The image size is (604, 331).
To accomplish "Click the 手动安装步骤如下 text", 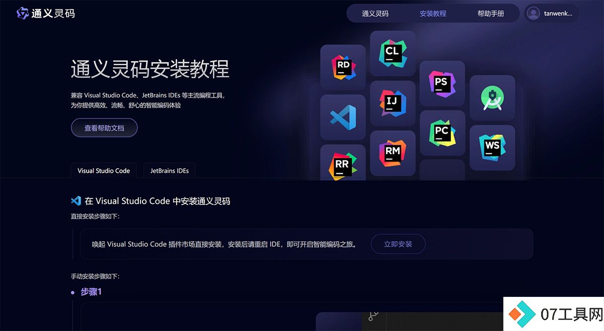I will pos(95,276).
